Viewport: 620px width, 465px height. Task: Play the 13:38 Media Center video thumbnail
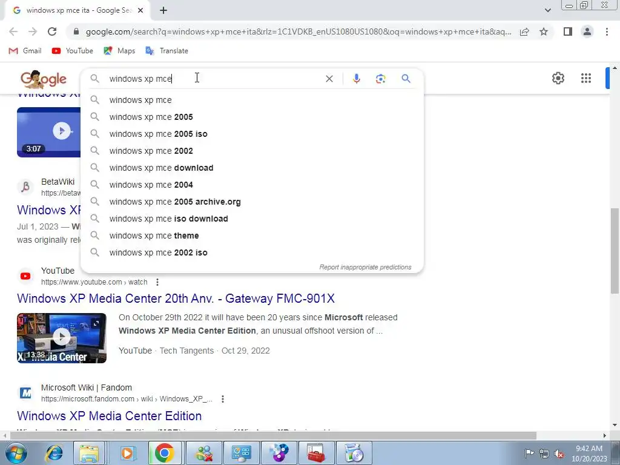point(62,338)
